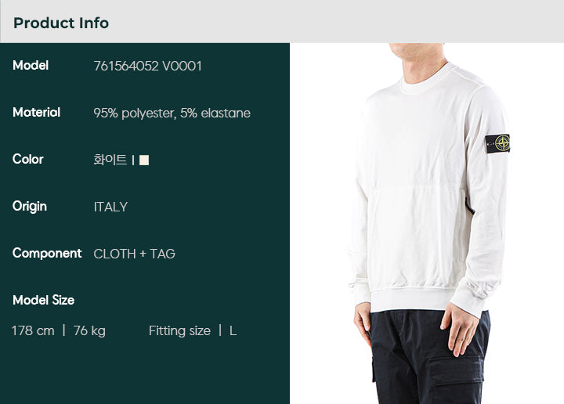
Task: Click the Stone Island compass badge on sleeve
Action: [x=497, y=143]
